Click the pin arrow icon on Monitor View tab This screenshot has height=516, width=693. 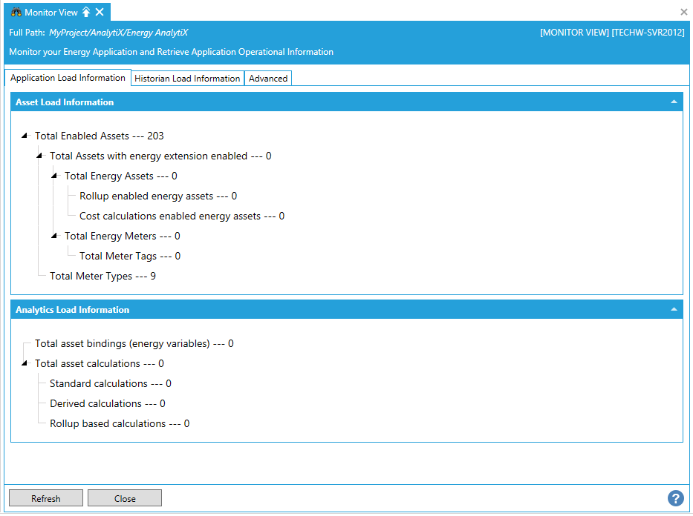coord(86,12)
